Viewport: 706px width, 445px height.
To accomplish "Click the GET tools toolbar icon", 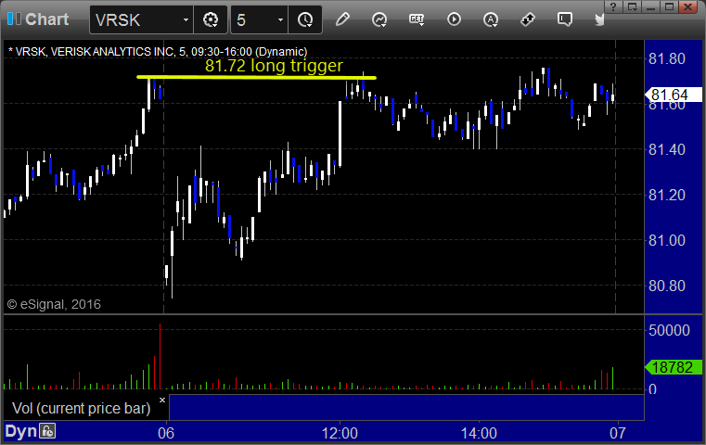I will [x=417, y=19].
